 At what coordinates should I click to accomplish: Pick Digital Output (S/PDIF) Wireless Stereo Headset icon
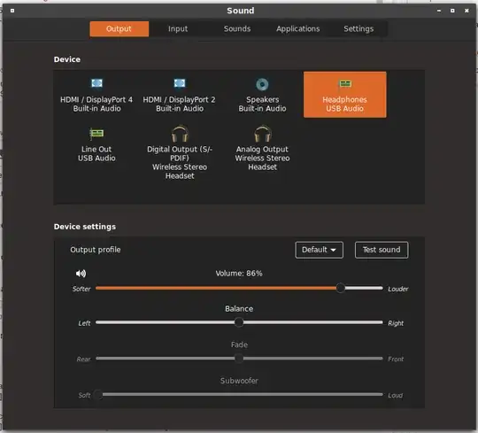(180, 134)
